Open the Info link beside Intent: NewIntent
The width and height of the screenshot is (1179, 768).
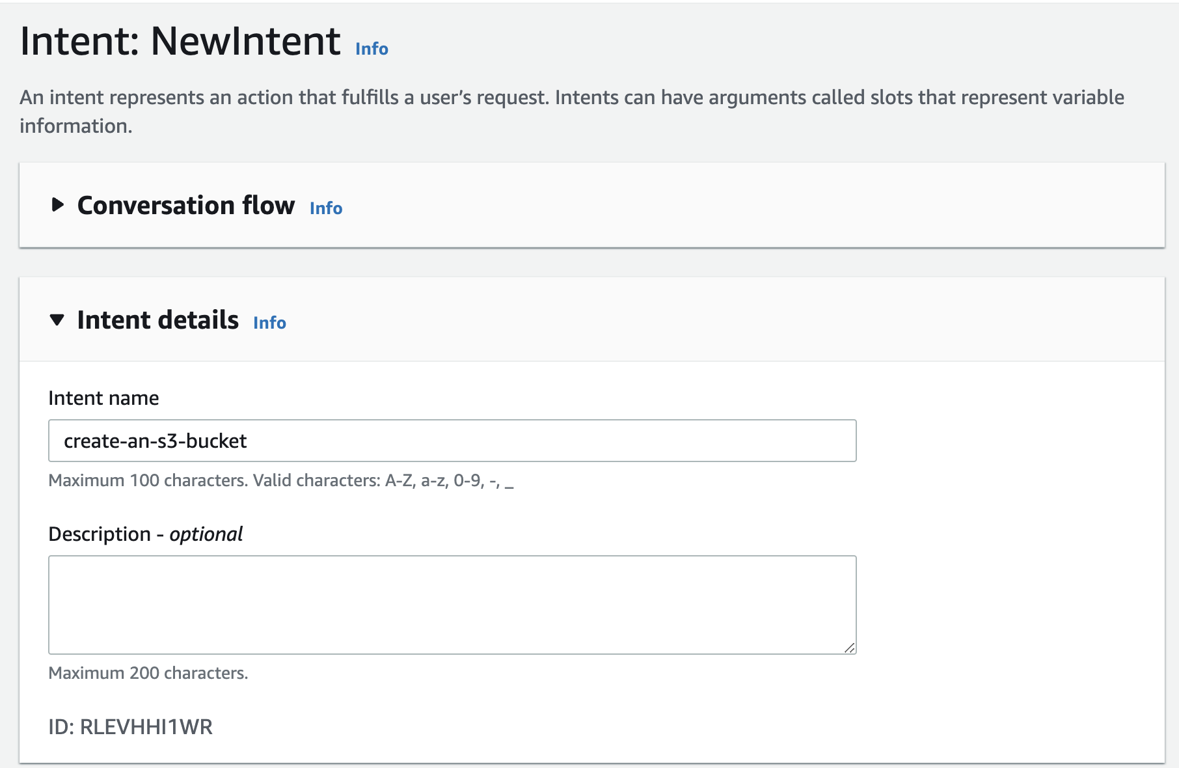[x=370, y=48]
